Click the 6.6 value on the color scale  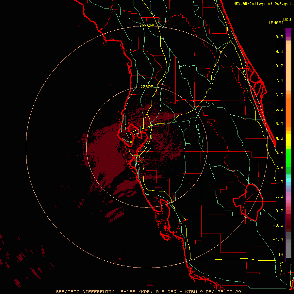tap(279, 95)
